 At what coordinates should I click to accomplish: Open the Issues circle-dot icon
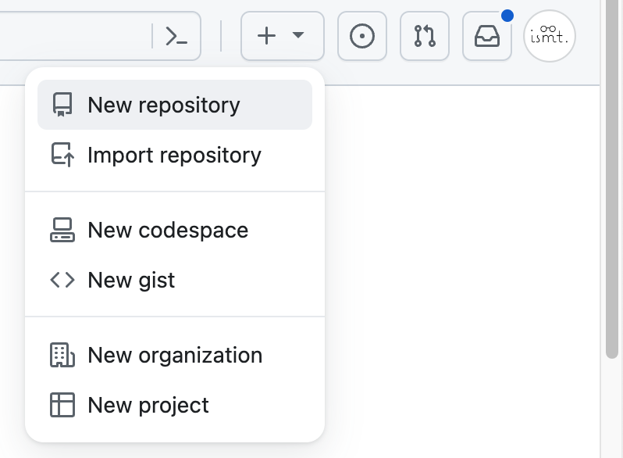362,36
